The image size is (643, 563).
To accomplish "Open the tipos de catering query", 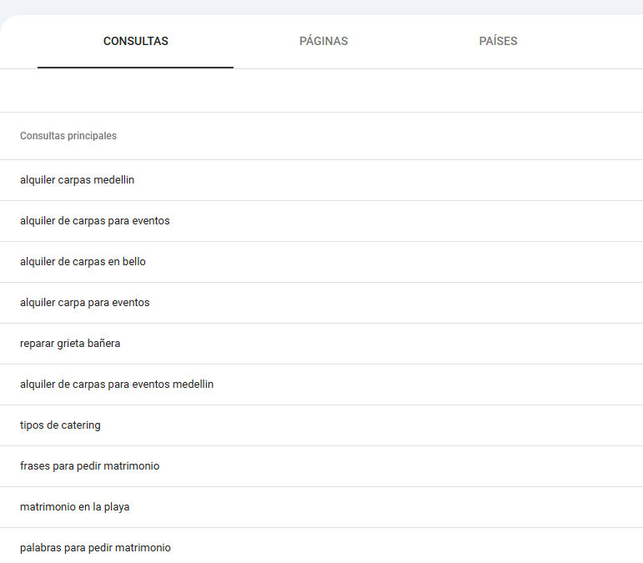I will point(60,425).
